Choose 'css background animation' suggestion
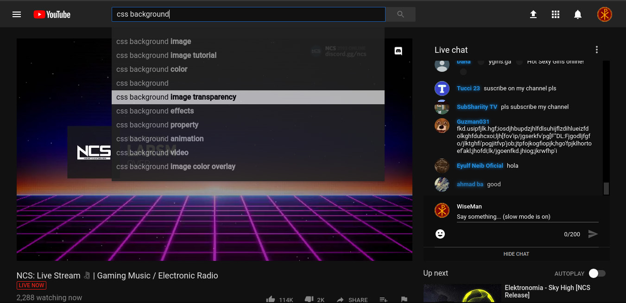The image size is (626, 303). coord(248,139)
